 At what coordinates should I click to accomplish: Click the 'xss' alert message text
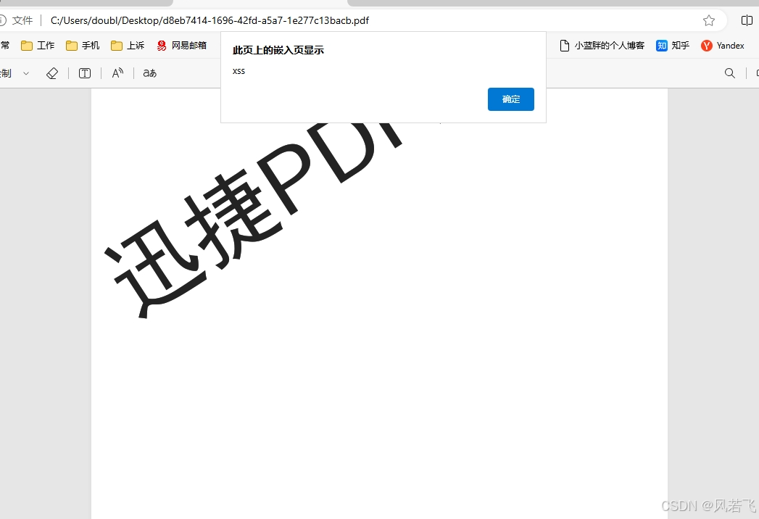click(239, 71)
